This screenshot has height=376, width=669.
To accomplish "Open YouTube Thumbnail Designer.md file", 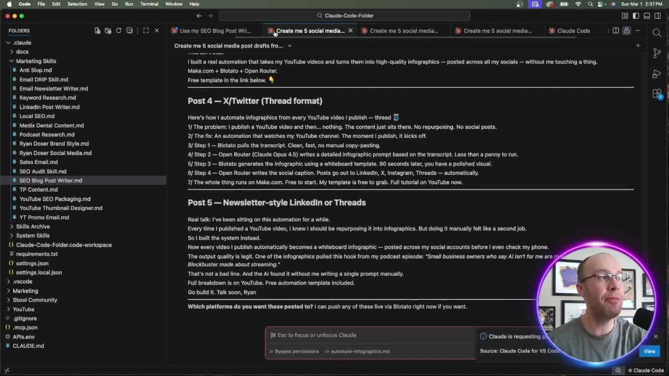I will [x=61, y=208].
